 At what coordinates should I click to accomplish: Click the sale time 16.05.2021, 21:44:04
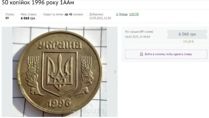tap(137, 37)
